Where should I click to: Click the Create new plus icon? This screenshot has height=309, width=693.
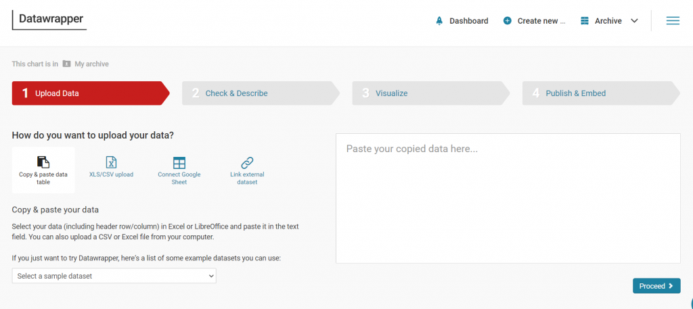508,21
